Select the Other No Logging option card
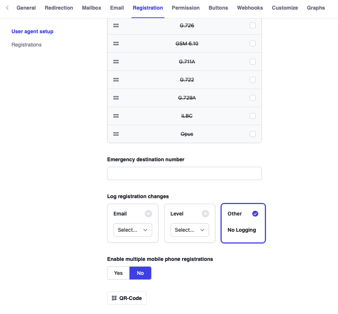 pos(243,223)
